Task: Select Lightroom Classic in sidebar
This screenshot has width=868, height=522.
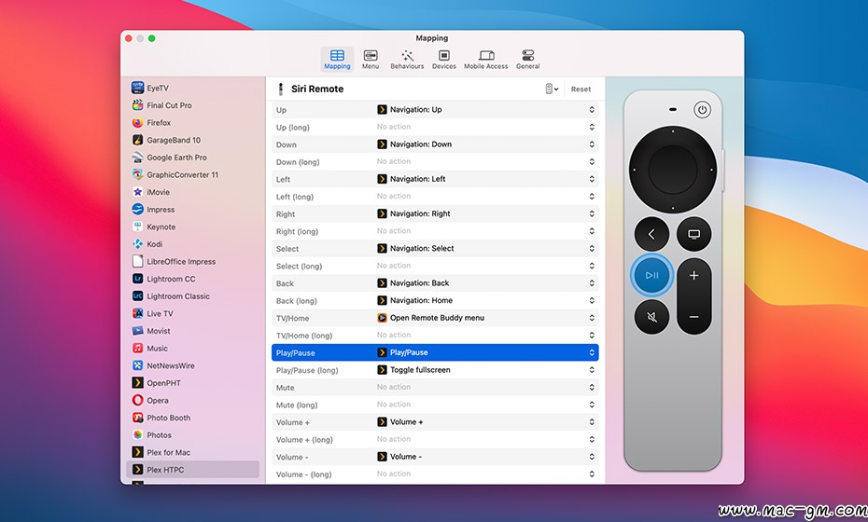Action: 192,295
